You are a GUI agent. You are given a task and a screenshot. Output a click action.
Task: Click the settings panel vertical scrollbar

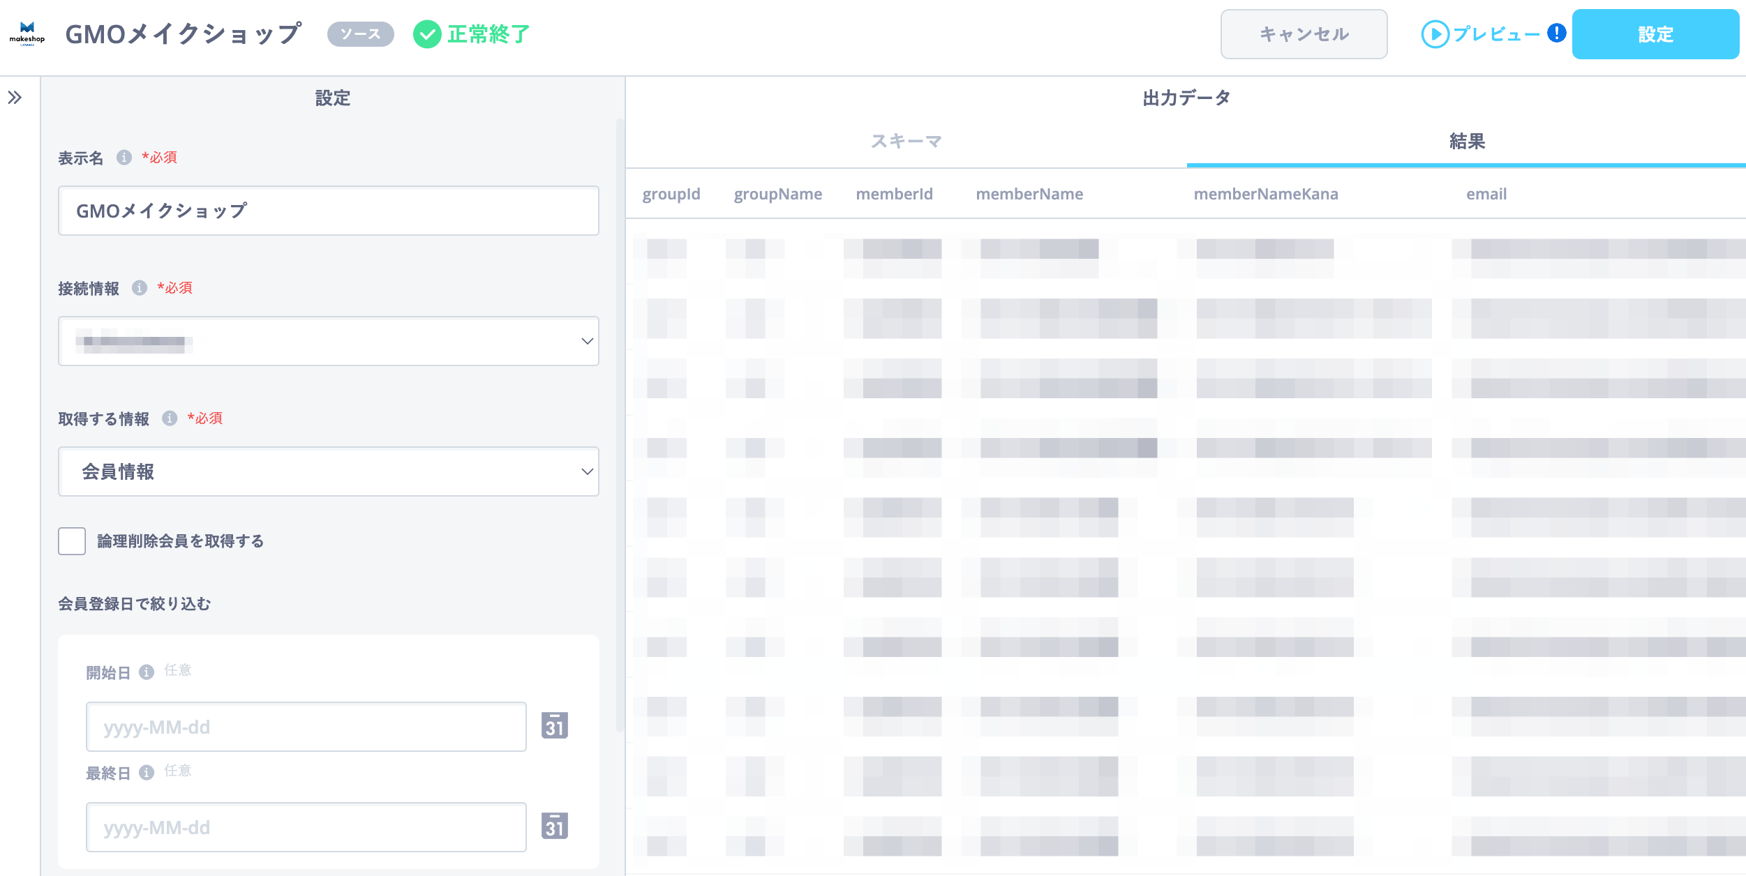point(620,425)
